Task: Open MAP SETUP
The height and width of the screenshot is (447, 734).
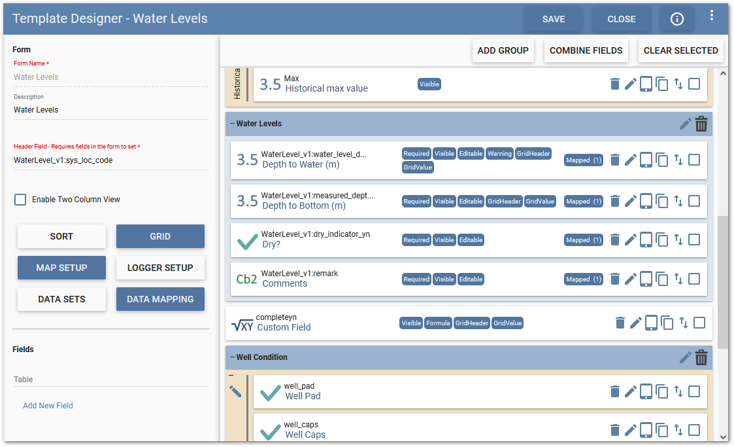Action: [62, 268]
